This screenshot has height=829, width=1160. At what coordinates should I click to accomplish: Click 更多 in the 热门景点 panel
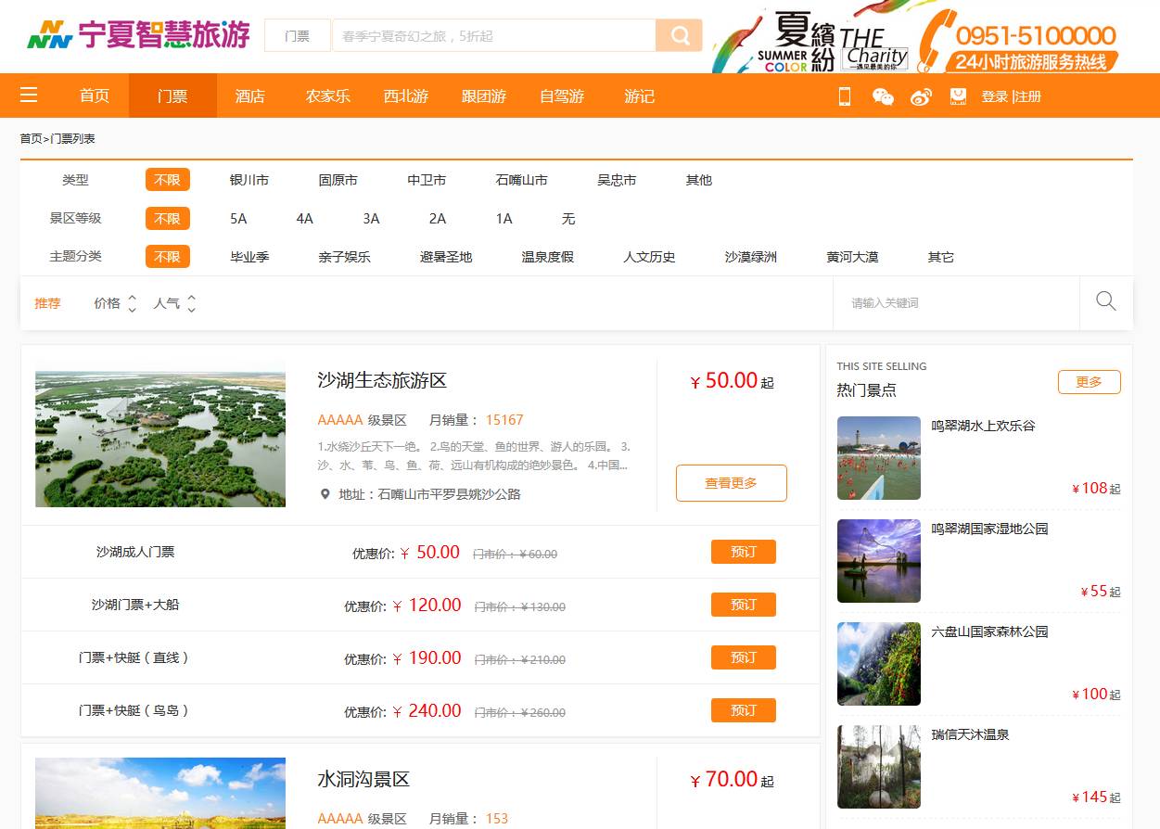(1090, 382)
